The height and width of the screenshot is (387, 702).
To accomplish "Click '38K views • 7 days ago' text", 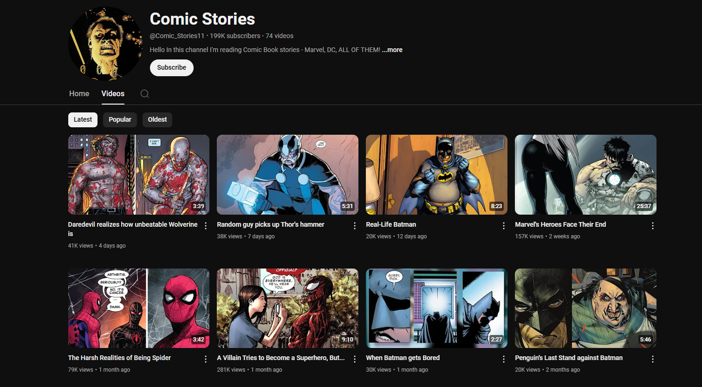I will click(246, 236).
